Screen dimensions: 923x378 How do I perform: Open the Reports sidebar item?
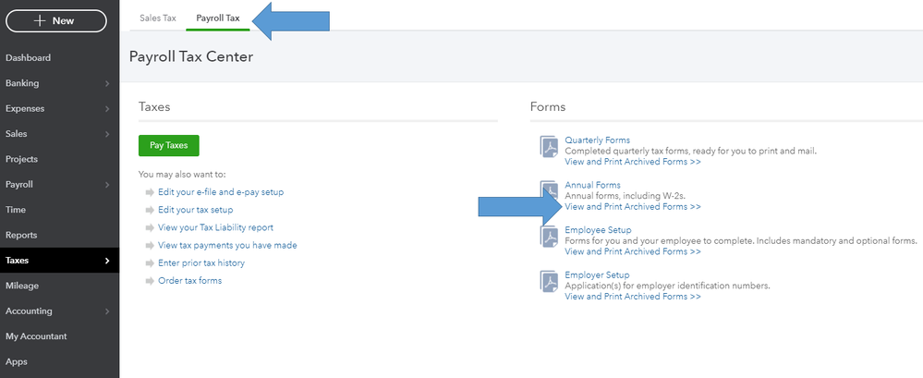21,236
